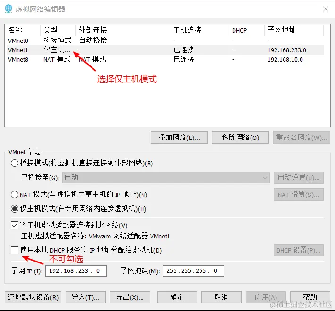The width and height of the screenshot is (335, 311).
Task: Click subnet address 192.168.233.0 cell
Action: 287,50
